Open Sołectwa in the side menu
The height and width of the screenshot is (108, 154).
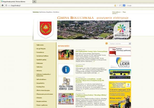click(40, 67)
